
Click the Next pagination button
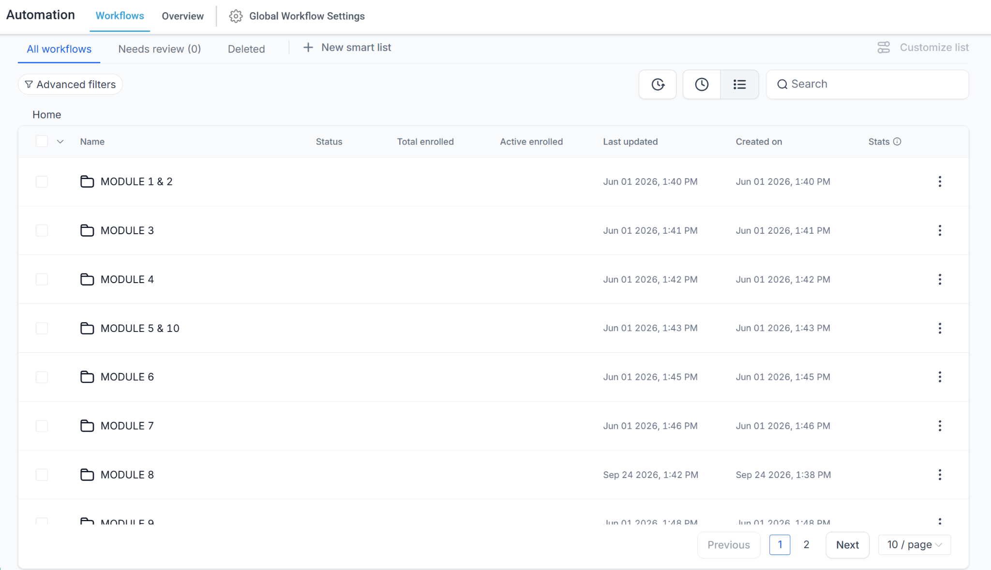(847, 545)
